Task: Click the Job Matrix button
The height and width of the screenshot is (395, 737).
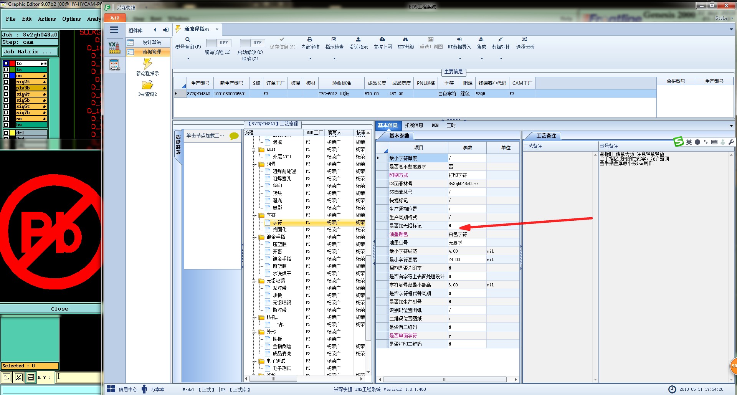Action: point(30,51)
